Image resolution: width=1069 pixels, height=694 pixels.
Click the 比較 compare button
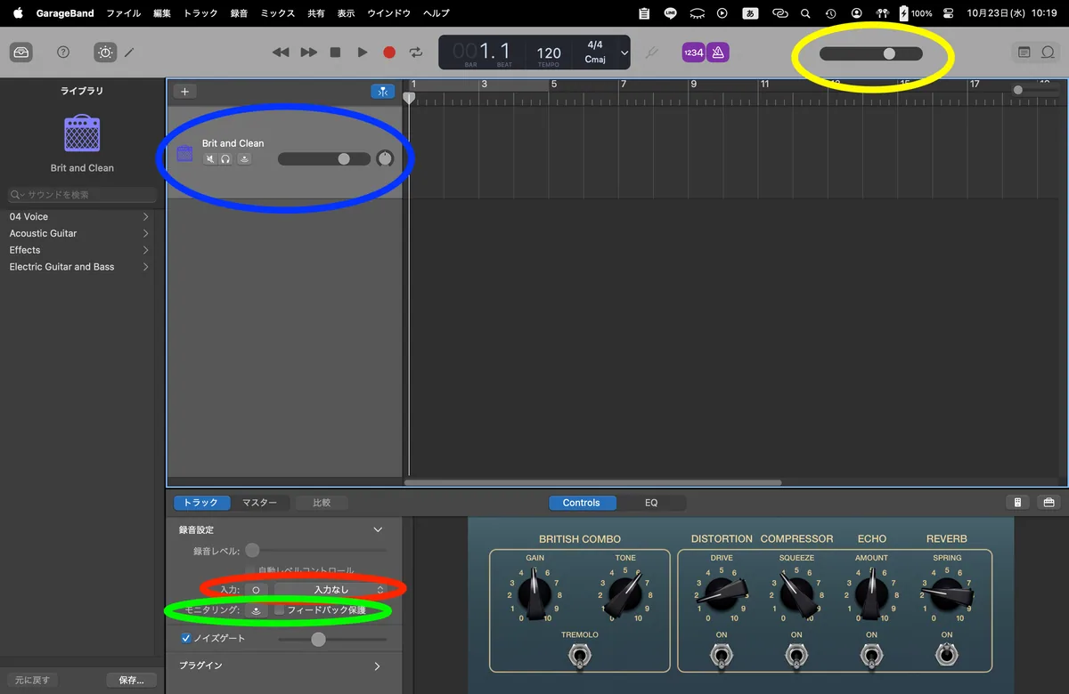pyautogui.click(x=322, y=503)
